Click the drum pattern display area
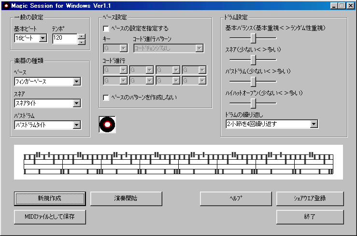Viewport: 357px width, 236px height. pos(179,162)
